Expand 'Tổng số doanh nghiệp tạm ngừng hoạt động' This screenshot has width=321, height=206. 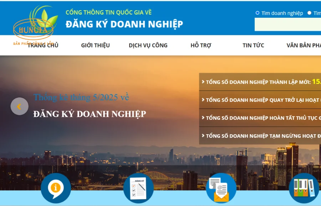260,136
